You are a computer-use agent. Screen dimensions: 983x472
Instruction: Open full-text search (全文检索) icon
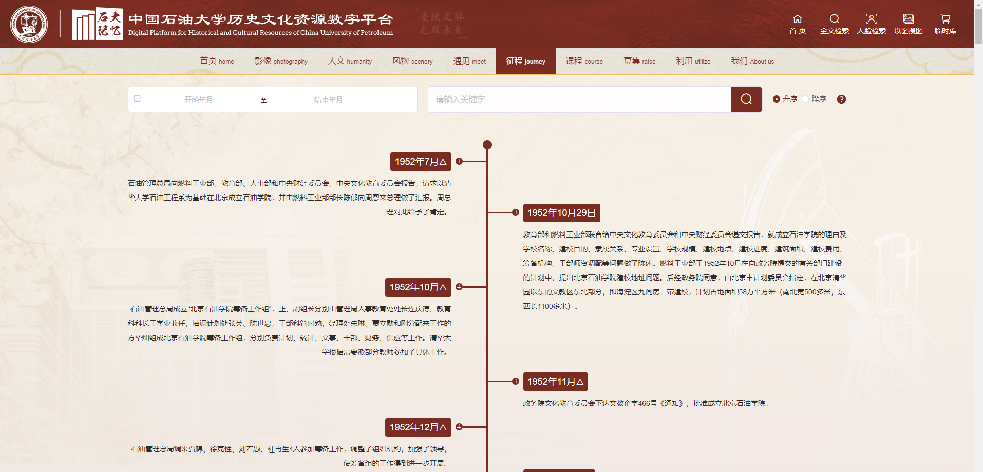[x=834, y=19]
